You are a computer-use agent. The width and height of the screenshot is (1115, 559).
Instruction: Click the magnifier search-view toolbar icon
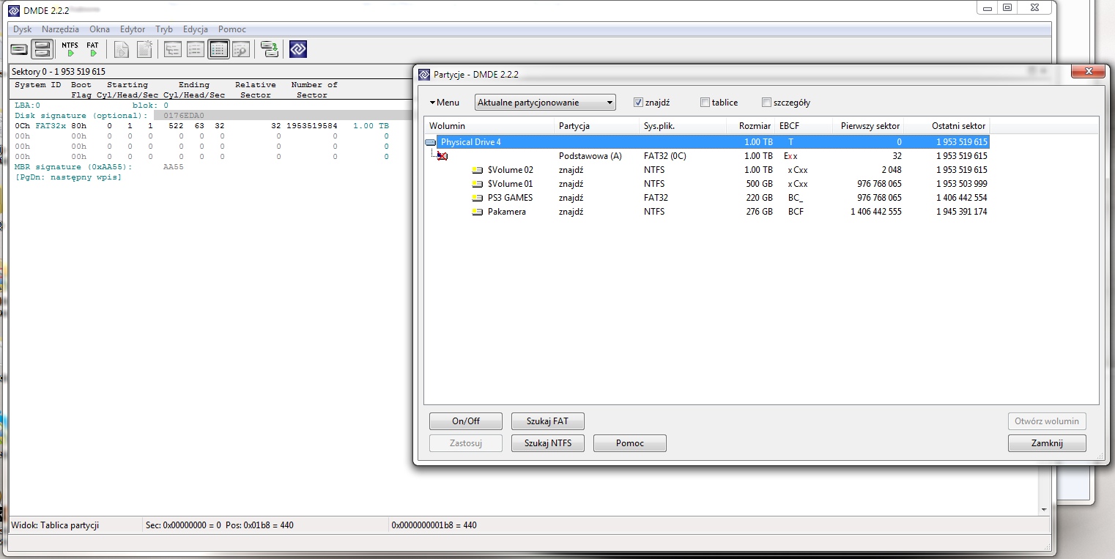(241, 50)
